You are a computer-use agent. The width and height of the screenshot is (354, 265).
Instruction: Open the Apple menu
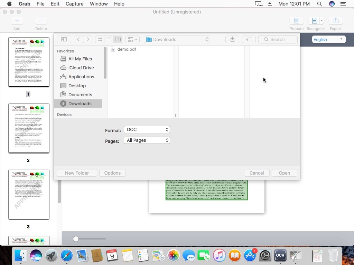[9, 4]
